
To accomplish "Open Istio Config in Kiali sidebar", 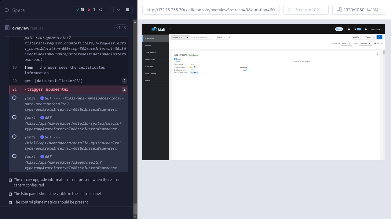I will [155, 74].
